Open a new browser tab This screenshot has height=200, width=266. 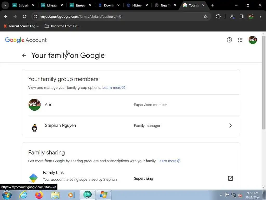click(213, 5)
